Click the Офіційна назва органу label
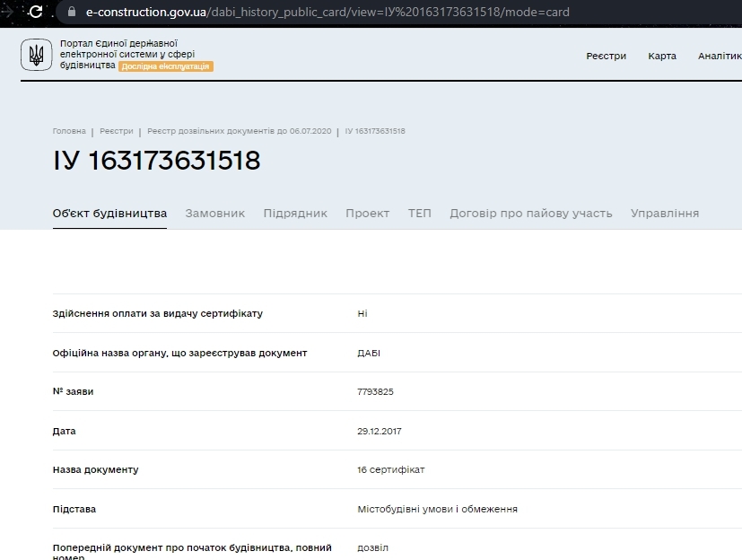 pos(179,353)
